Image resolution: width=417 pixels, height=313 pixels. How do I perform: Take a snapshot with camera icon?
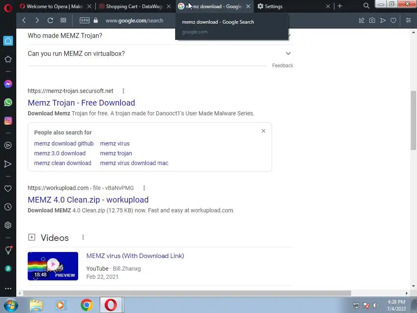372,20
